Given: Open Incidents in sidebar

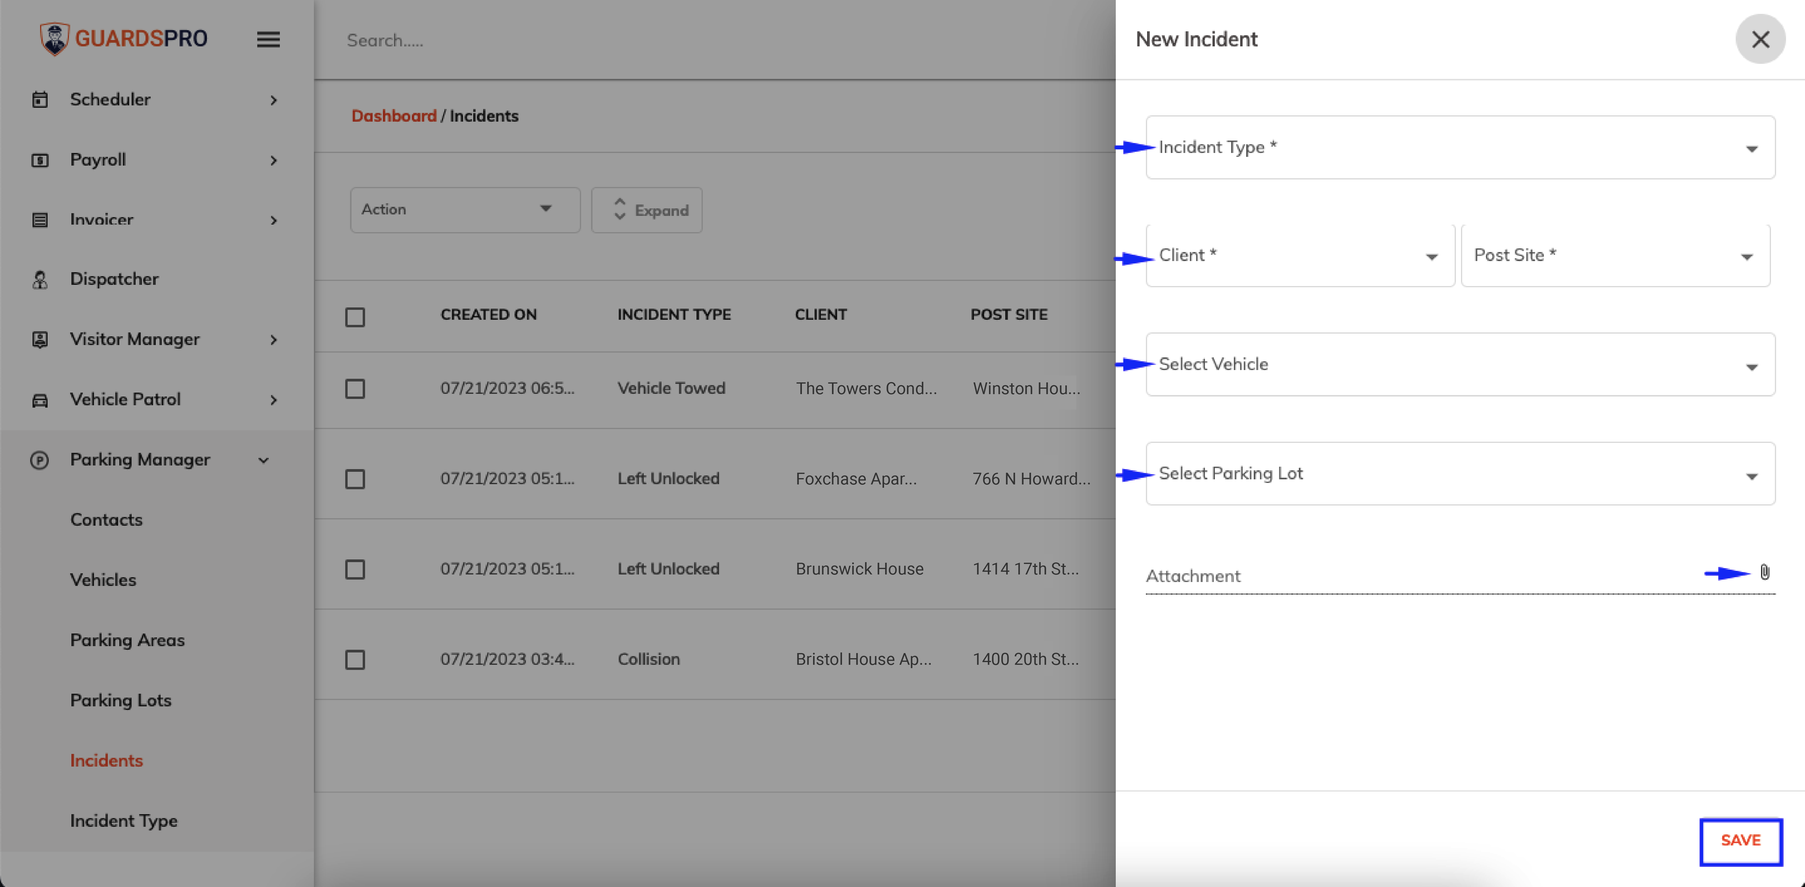Looking at the screenshot, I should click(x=107, y=760).
